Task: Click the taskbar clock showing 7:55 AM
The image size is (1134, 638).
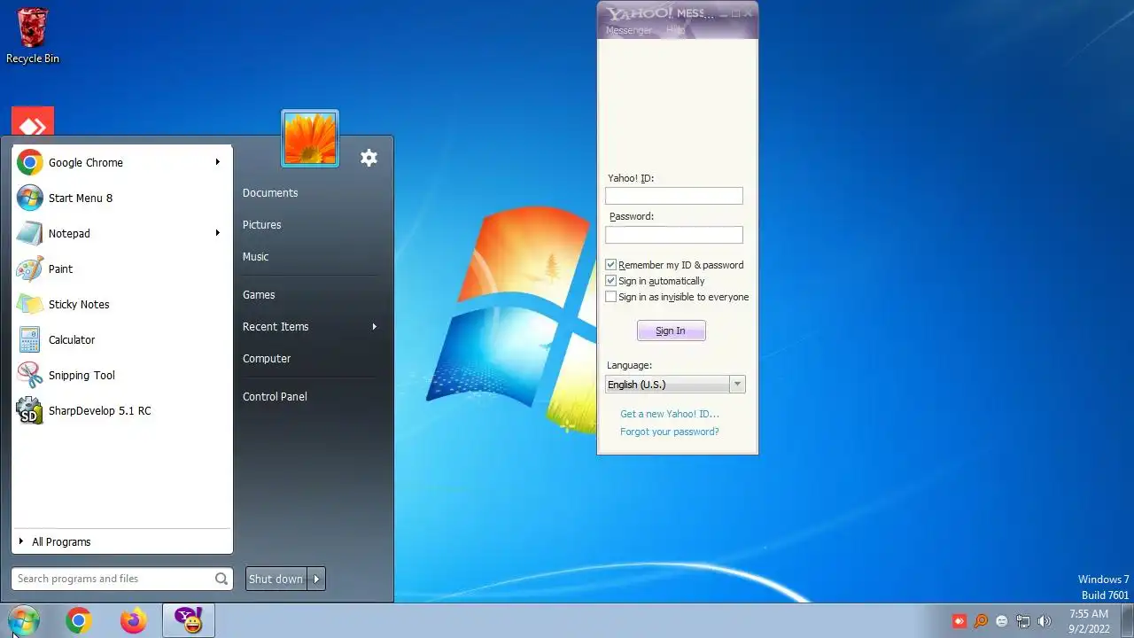Action: coord(1089,621)
